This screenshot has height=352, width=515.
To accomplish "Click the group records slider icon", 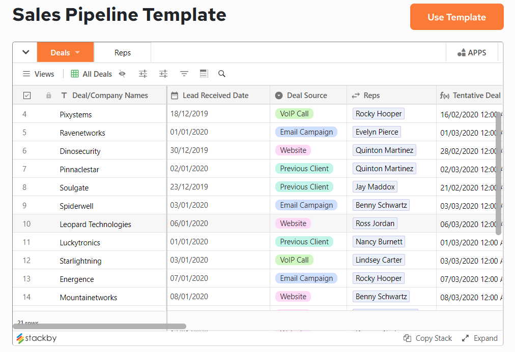I will point(163,74).
